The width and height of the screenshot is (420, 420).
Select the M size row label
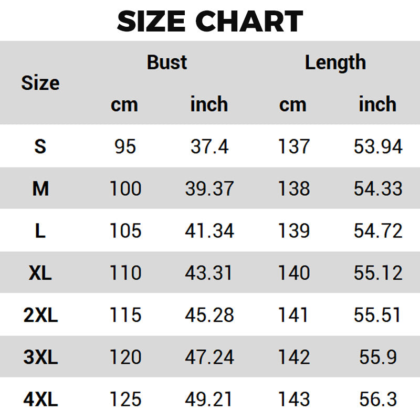pos(40,188)
